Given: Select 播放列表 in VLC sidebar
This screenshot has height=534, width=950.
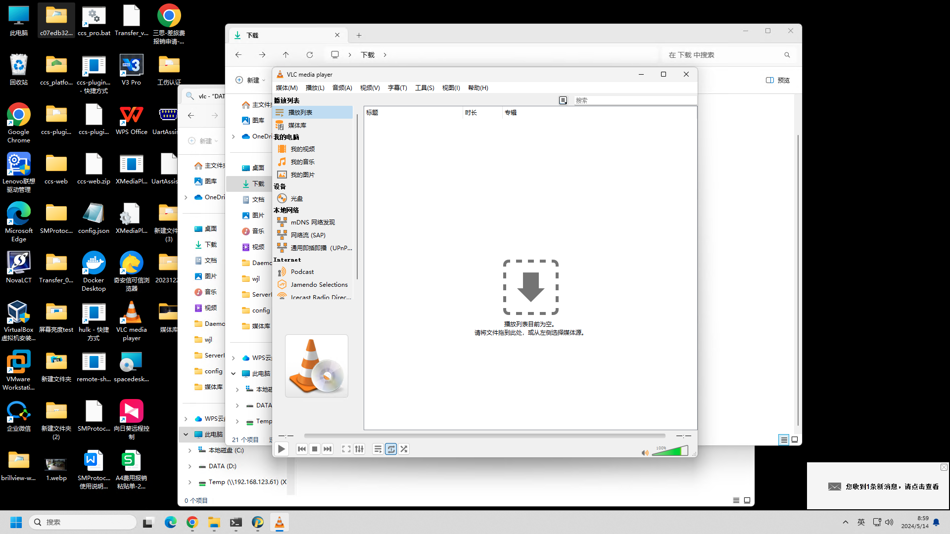Looking at the screenshot, I should click(313, 113).
